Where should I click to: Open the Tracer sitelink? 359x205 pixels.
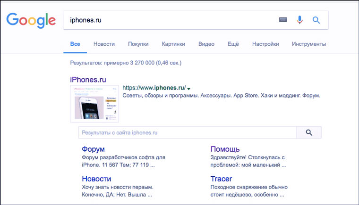pos(221,179)
